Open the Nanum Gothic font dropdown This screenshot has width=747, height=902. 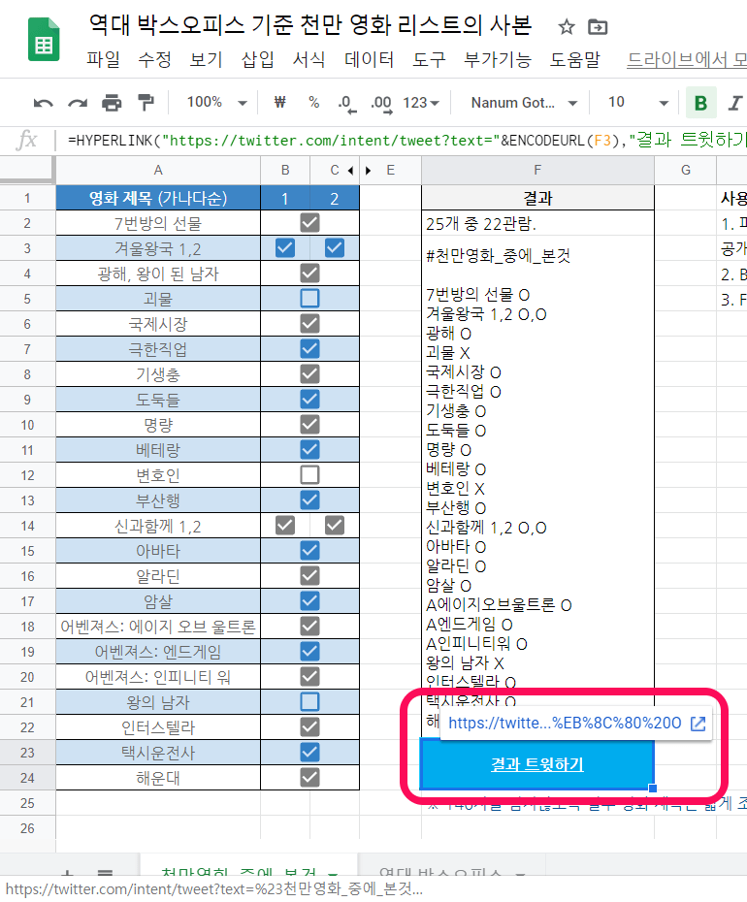click(x=524, y=103)
